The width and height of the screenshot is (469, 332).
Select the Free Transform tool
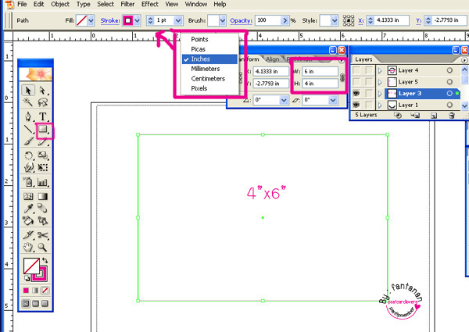pyautogui.click(x=43, y=167)
